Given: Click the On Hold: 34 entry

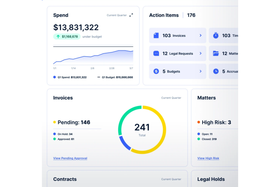Looking at the screenshot, I should pyautogui.click(x=65, y=134).
